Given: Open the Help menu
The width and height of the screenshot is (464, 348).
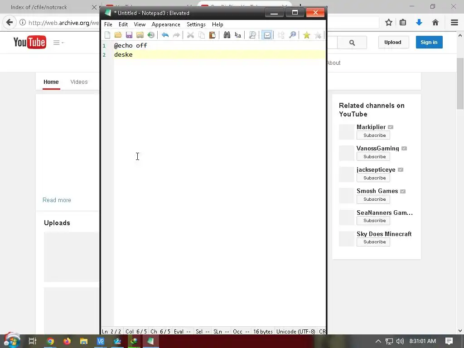Looking at the screenshot, I should [x=217, y=24].
